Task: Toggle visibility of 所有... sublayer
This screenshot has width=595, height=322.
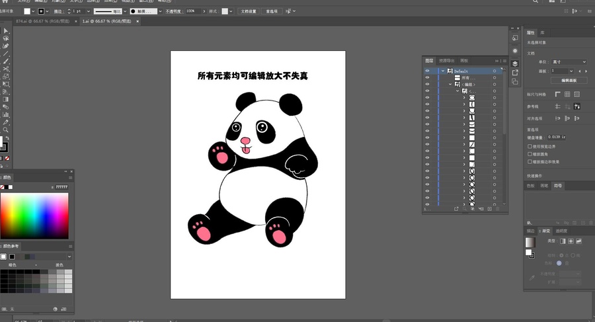Action: (427, 78)
